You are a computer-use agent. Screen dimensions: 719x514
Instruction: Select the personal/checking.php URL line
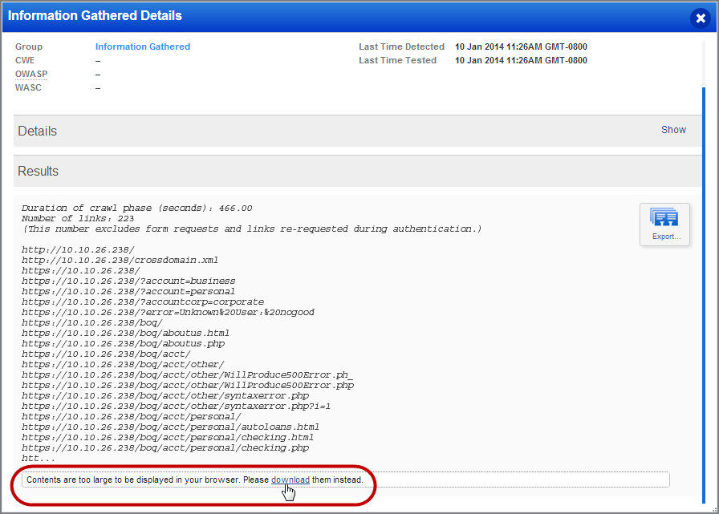click(165, 448)
